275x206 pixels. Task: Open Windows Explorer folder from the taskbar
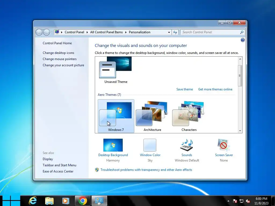(49, 201)
